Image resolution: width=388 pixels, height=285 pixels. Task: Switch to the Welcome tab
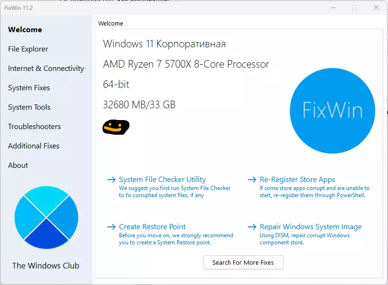(110, 23)
